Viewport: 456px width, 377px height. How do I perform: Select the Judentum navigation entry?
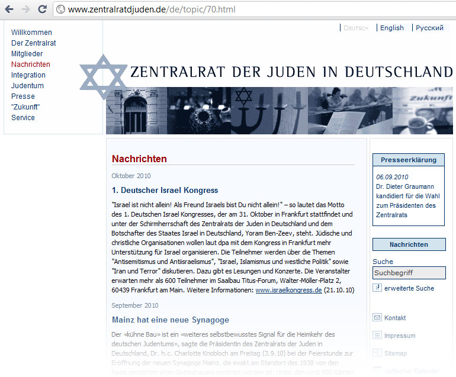coord(27,86)
